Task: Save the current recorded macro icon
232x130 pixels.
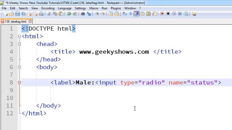Action: (186, 14)
